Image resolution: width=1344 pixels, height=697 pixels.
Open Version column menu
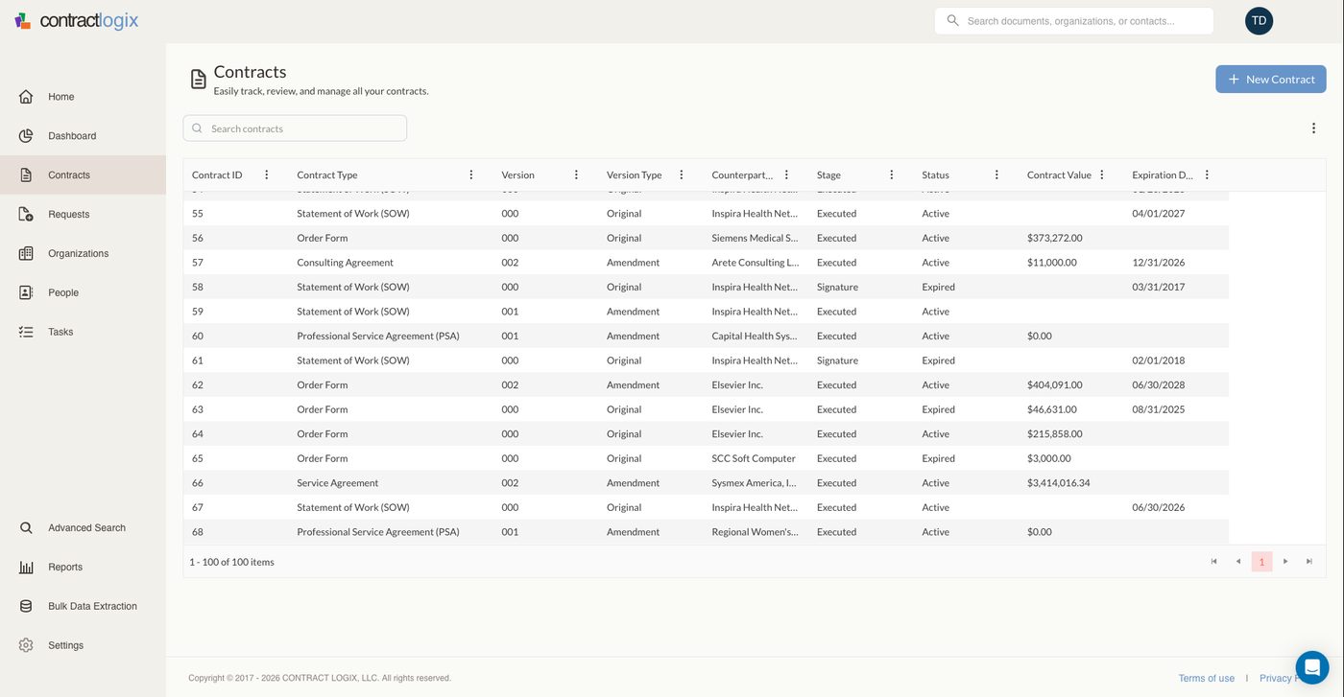(x=576, y=175)
